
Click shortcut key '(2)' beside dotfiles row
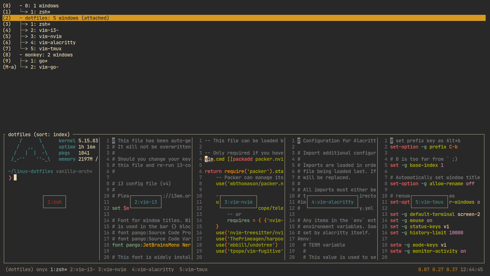[7, 18]
